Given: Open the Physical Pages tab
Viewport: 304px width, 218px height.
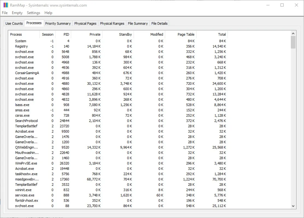Looking at the screenshot, I should point(85,23).
